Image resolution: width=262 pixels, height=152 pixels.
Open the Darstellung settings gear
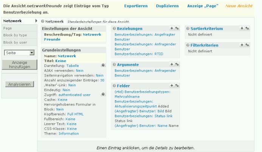pyautogui.click(x=102, y=65)
